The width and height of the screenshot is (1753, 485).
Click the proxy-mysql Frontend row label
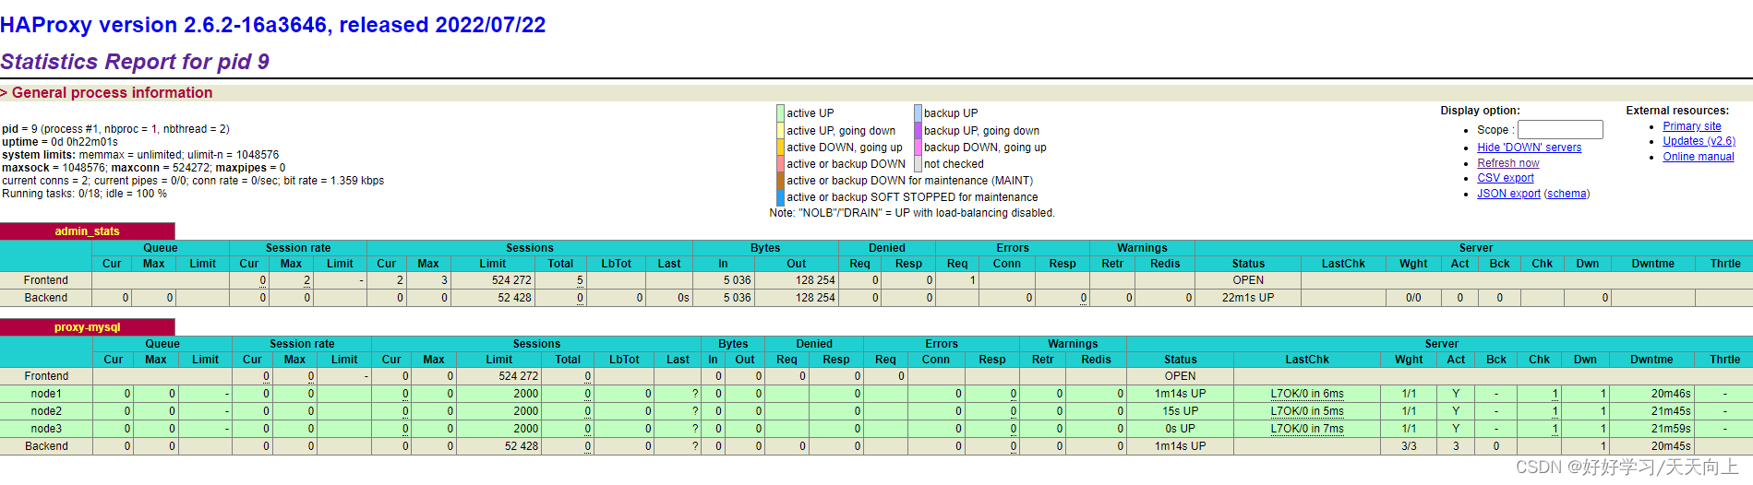tap(46, 376)
